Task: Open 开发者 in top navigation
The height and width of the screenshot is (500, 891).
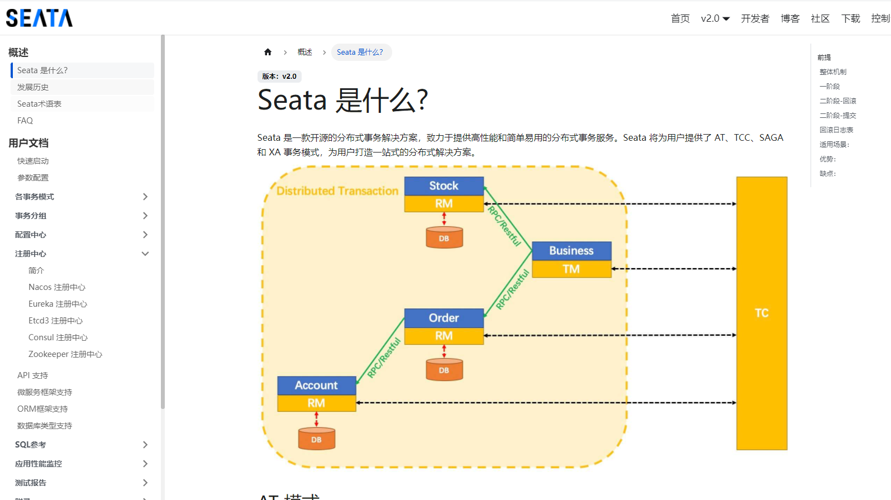Action: 755,18
